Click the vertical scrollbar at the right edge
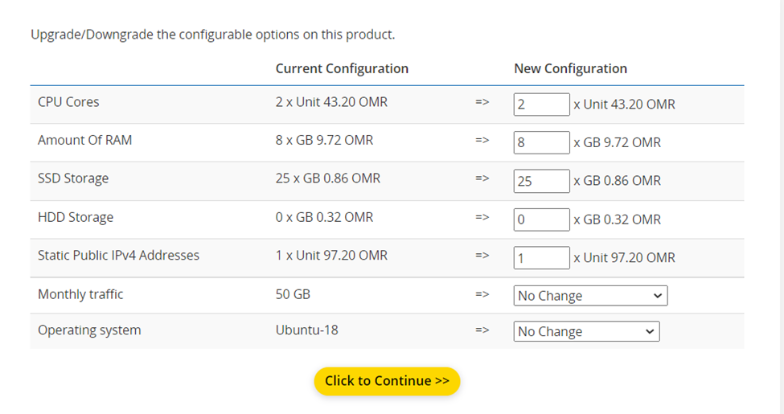This screenshot has width=784, height=414. point(782,207)
